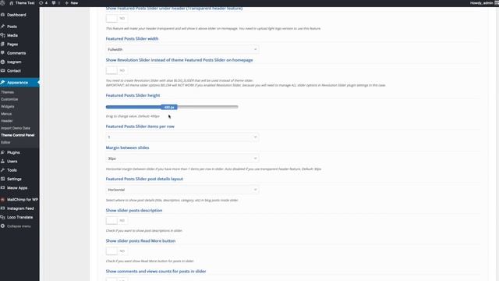The width and height of the screenshot is (499, 281).
Task: Open Themes under Appearance
Action: click(x=7, y=92)
